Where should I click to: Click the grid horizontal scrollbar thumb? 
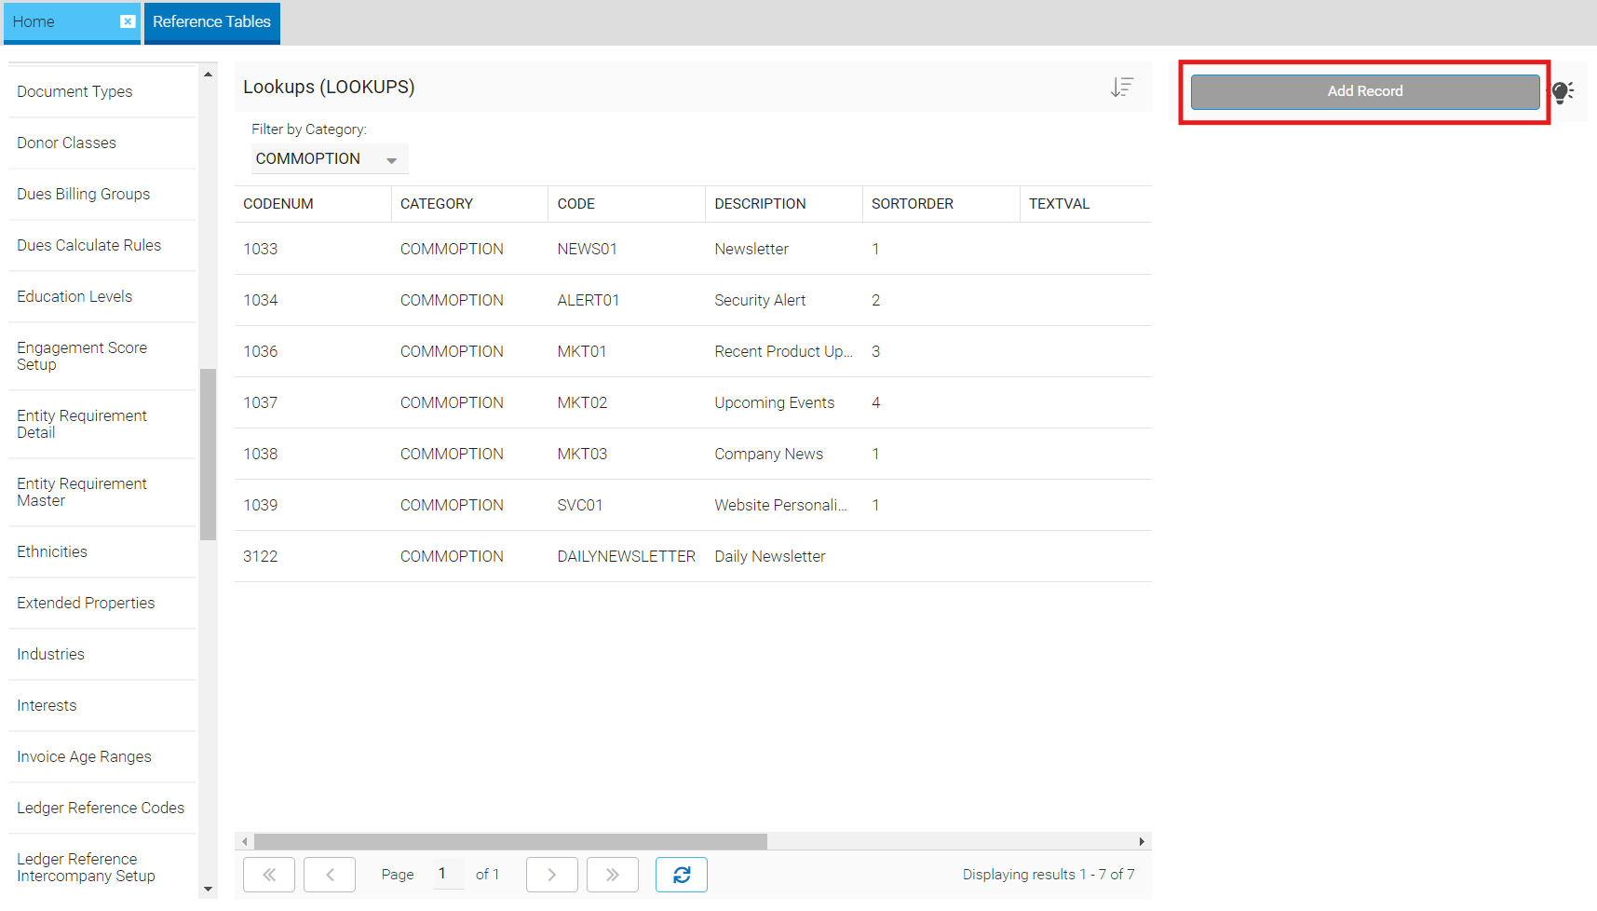click(x=510, y=841)
